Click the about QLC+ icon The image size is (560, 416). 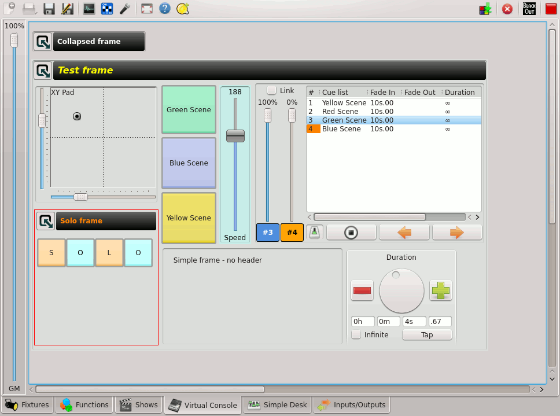click(x=182, y=9)
